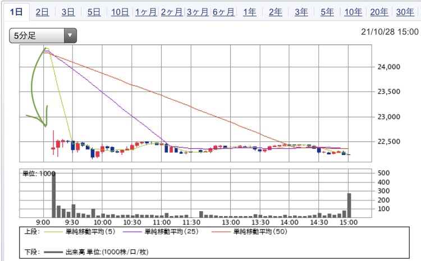This screenshot has width=421, height=261.
Task: Show the 10年 chart range
Action: pyautogui.click(x=353, y=12)
